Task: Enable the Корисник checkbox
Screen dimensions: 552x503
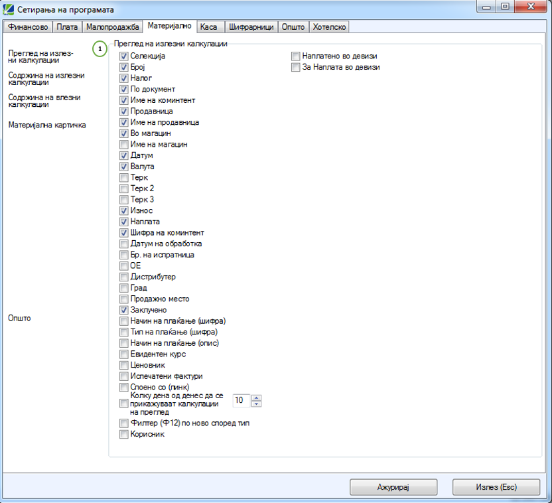Action: pos(124,435)
